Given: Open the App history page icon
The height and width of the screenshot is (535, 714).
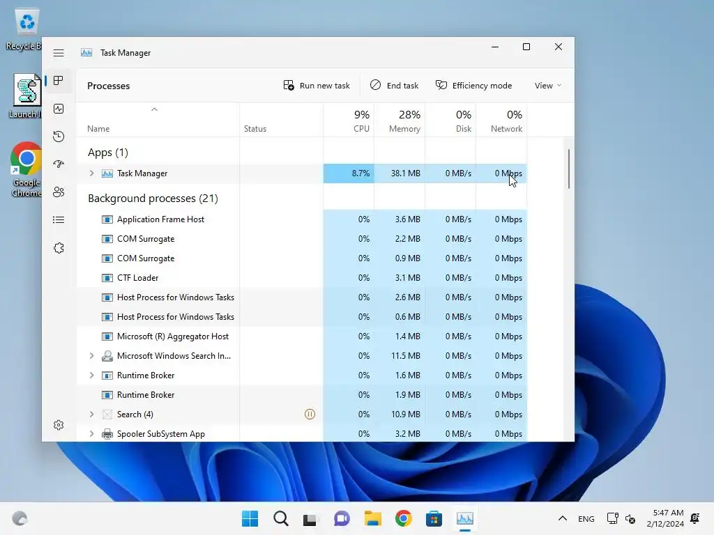Looking at the screenshot, I should tap(59, 137).
